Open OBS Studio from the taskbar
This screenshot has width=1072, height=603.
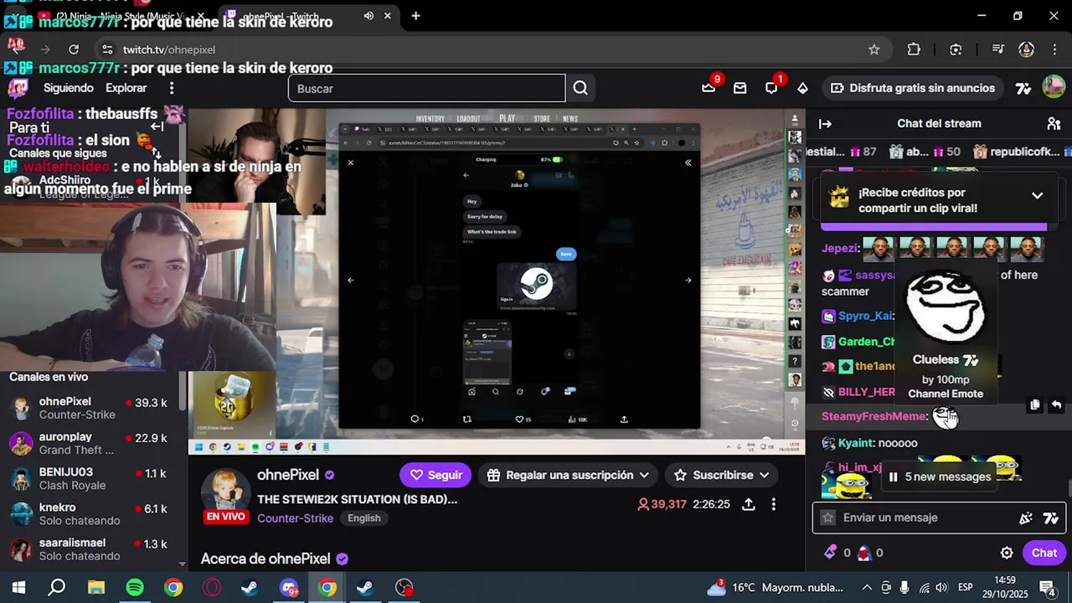click(405, 587)
